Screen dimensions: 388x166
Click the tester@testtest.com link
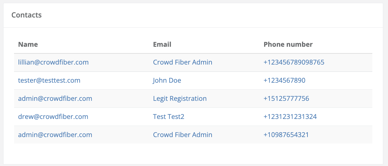pos(49,80)
